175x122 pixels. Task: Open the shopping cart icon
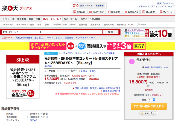coord(74,5)
